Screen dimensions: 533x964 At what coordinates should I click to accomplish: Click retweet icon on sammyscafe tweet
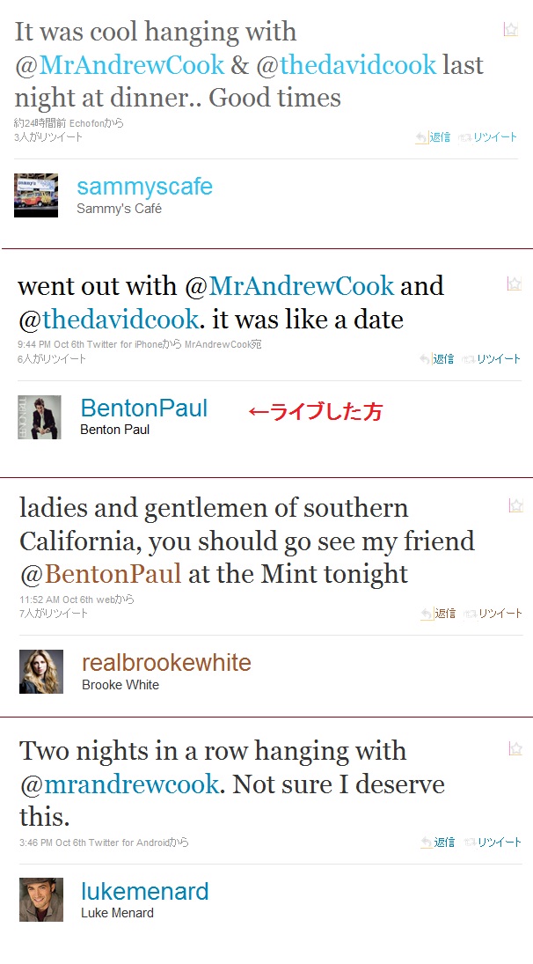(465, 137)
